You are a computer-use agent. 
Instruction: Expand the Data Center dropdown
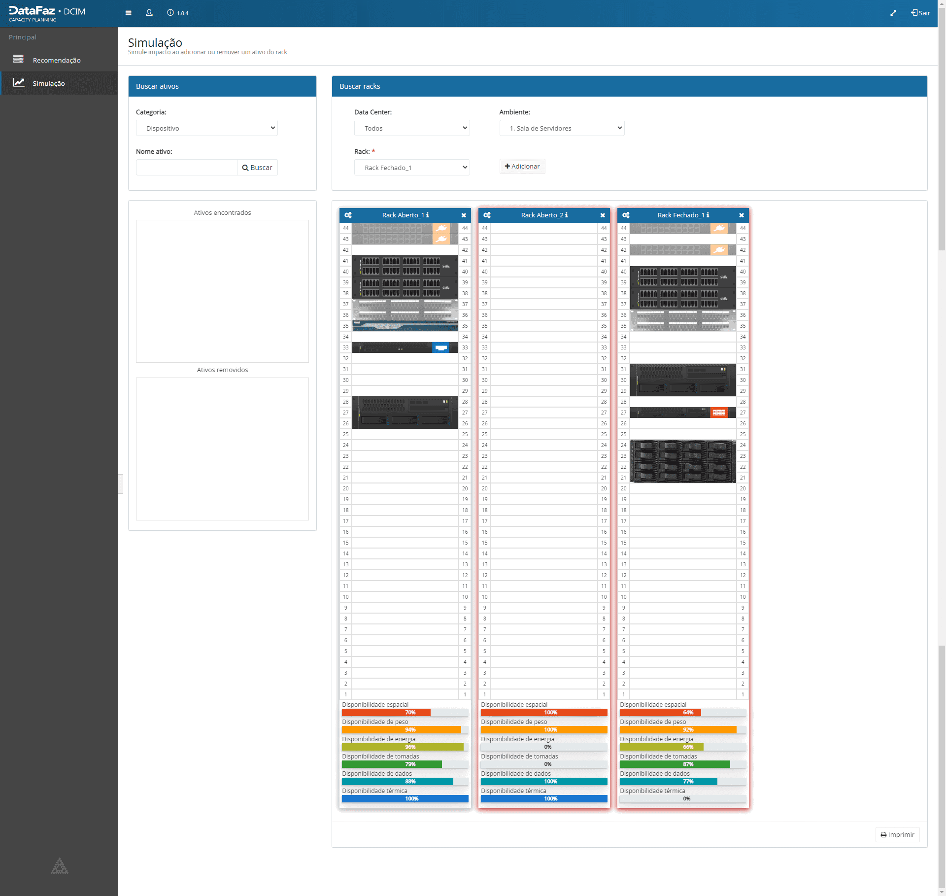pos(411,128)
